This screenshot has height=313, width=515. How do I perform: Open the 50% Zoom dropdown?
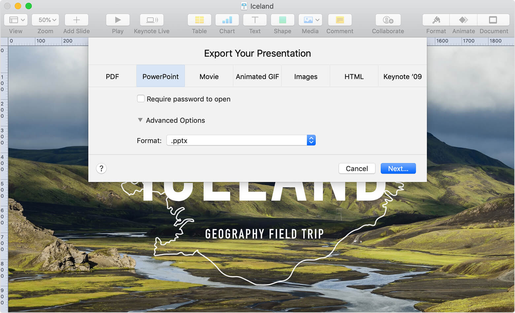(x=45, y=20)
